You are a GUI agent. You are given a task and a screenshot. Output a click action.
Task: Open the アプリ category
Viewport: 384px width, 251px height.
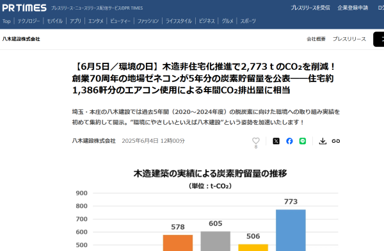[x=75, y=21]
